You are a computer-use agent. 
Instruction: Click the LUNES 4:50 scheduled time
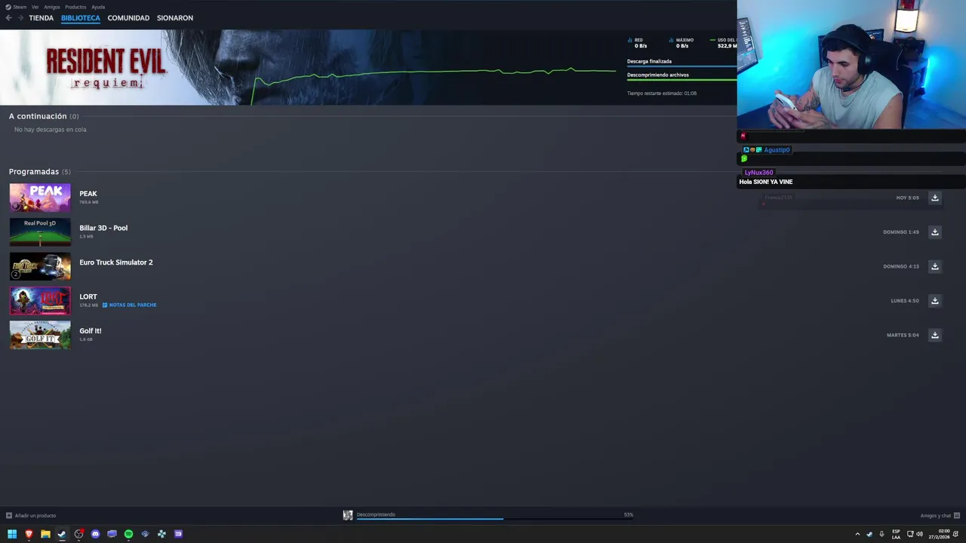click(905, 301)
